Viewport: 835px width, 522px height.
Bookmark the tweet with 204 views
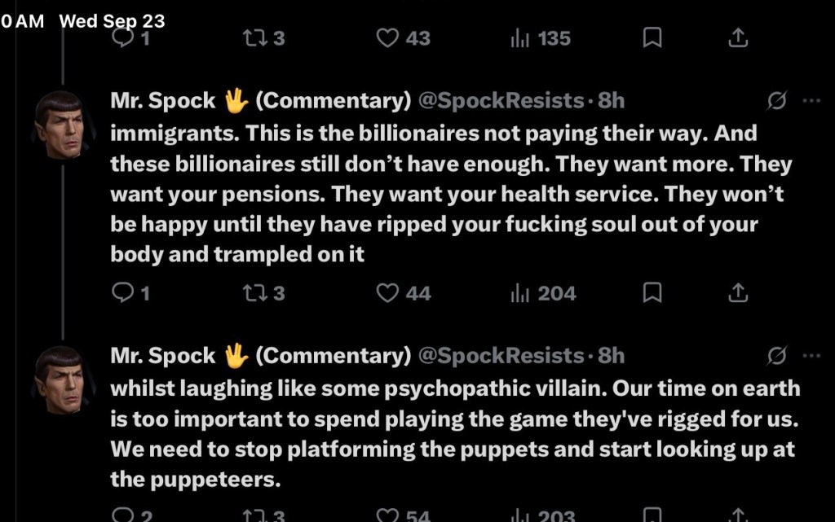[x=652, y=292]
